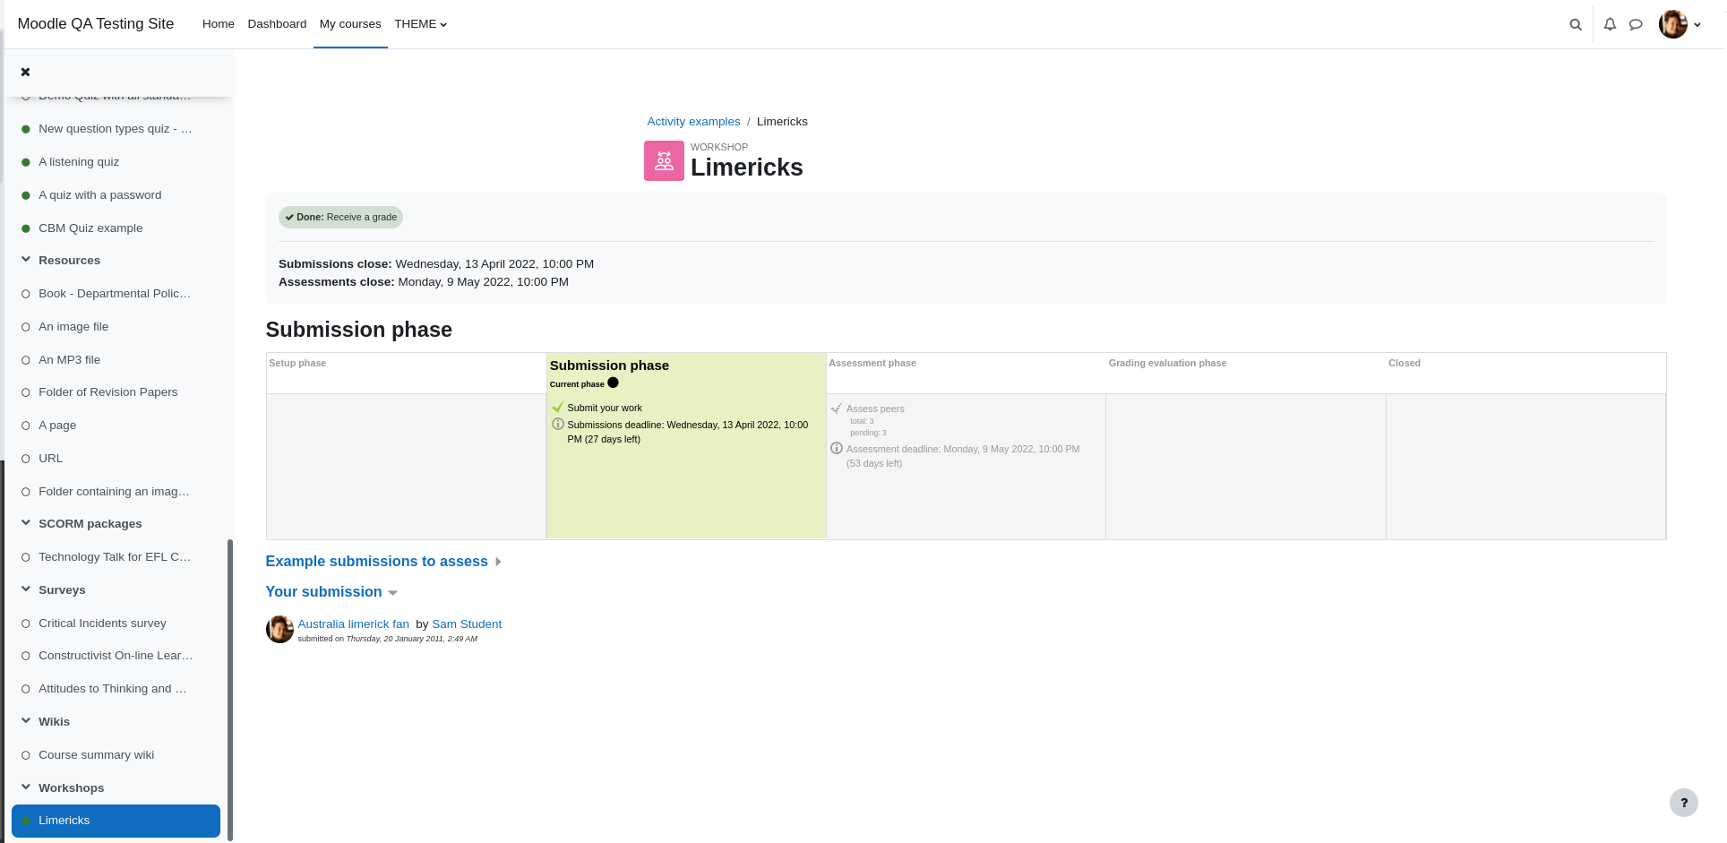Open messaging drawer speech bubble icon

[1636, 24]
